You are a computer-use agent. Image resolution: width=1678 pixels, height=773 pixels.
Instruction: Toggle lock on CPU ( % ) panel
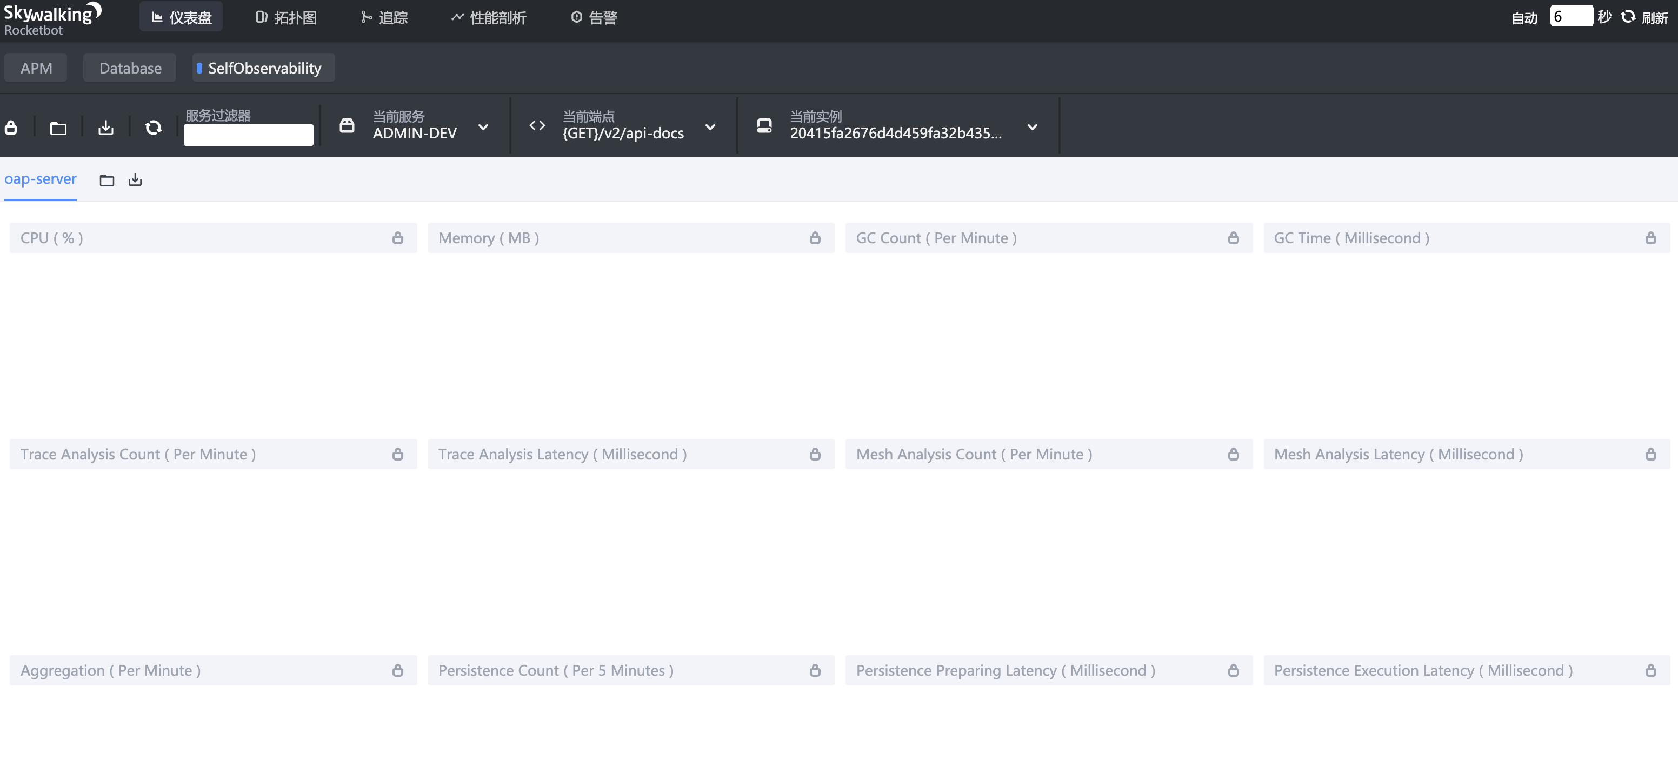tap(397, 238)
